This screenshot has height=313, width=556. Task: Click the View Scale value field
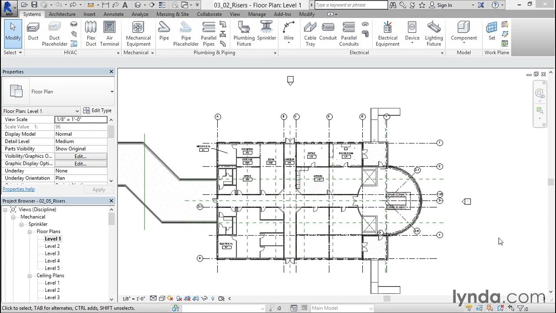(81, 119)
